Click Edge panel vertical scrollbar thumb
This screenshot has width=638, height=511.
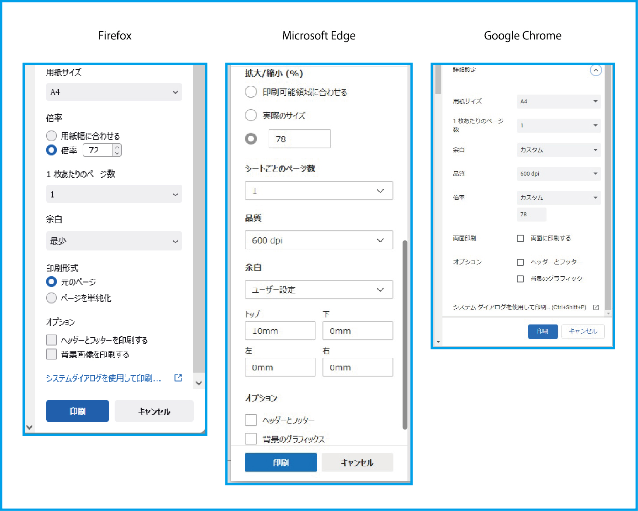pyautogui.click(x=405, y=335)
